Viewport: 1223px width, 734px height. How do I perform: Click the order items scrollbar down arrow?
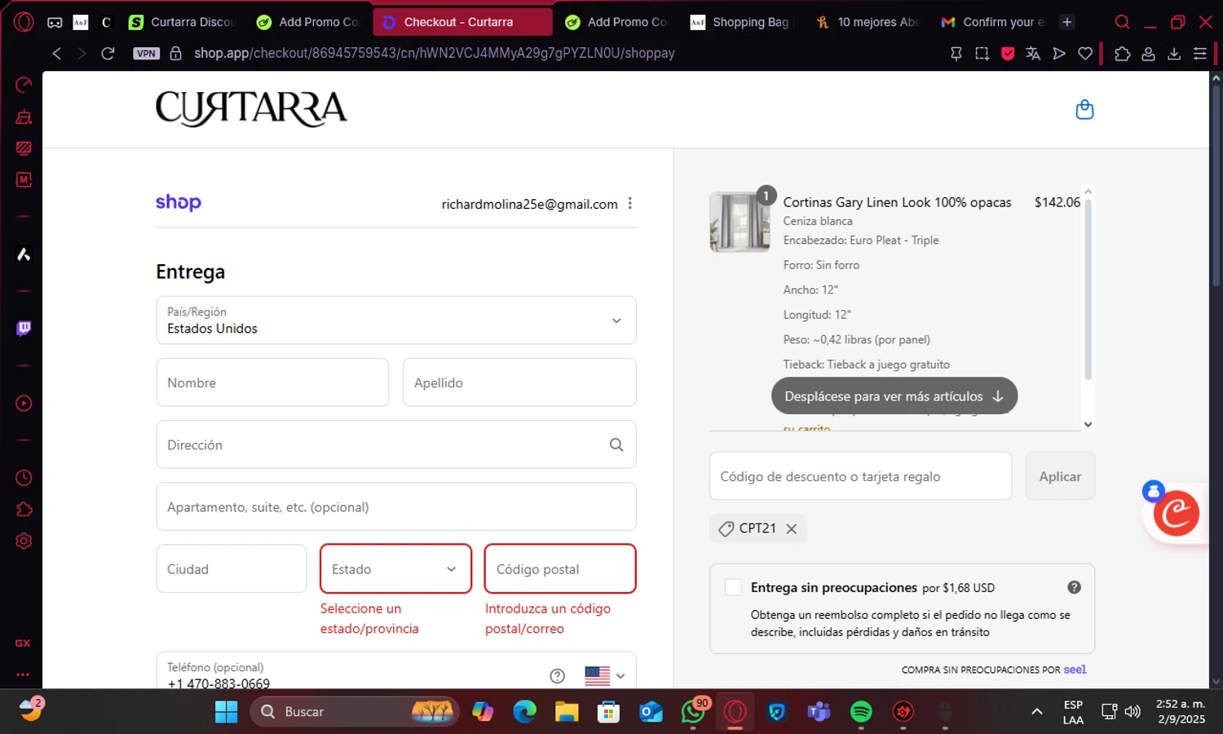click(1088, 424)
